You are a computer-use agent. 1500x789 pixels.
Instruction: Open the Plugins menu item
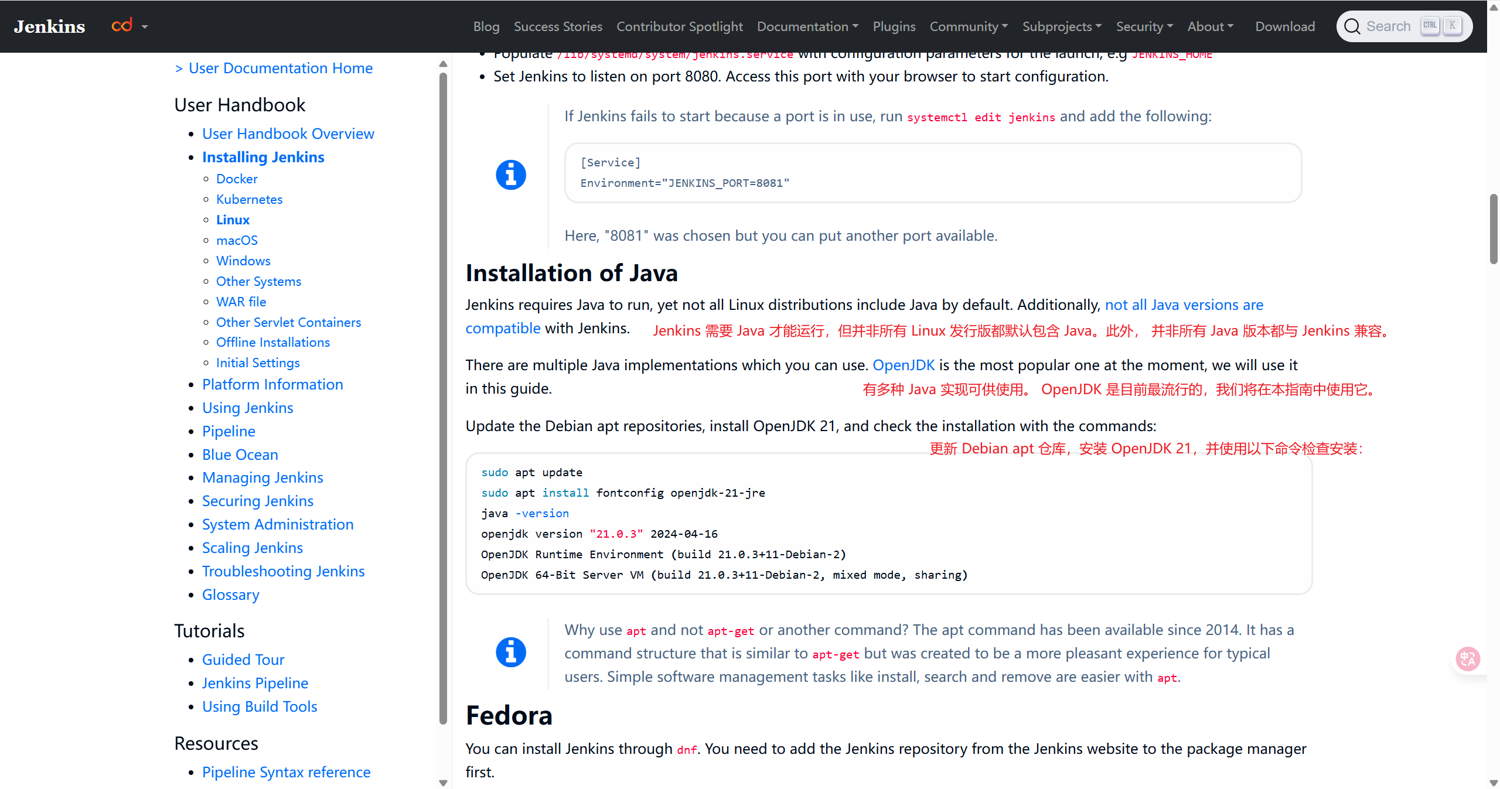[x=894, y=26]
